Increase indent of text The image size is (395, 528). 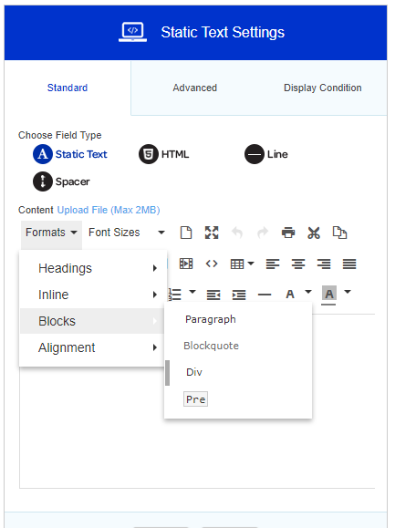239,295
